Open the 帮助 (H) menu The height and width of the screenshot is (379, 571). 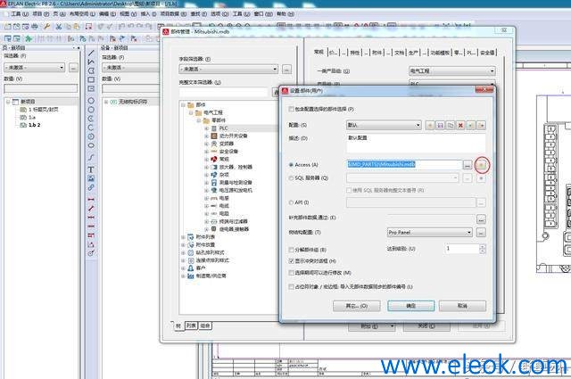[285, 14]
